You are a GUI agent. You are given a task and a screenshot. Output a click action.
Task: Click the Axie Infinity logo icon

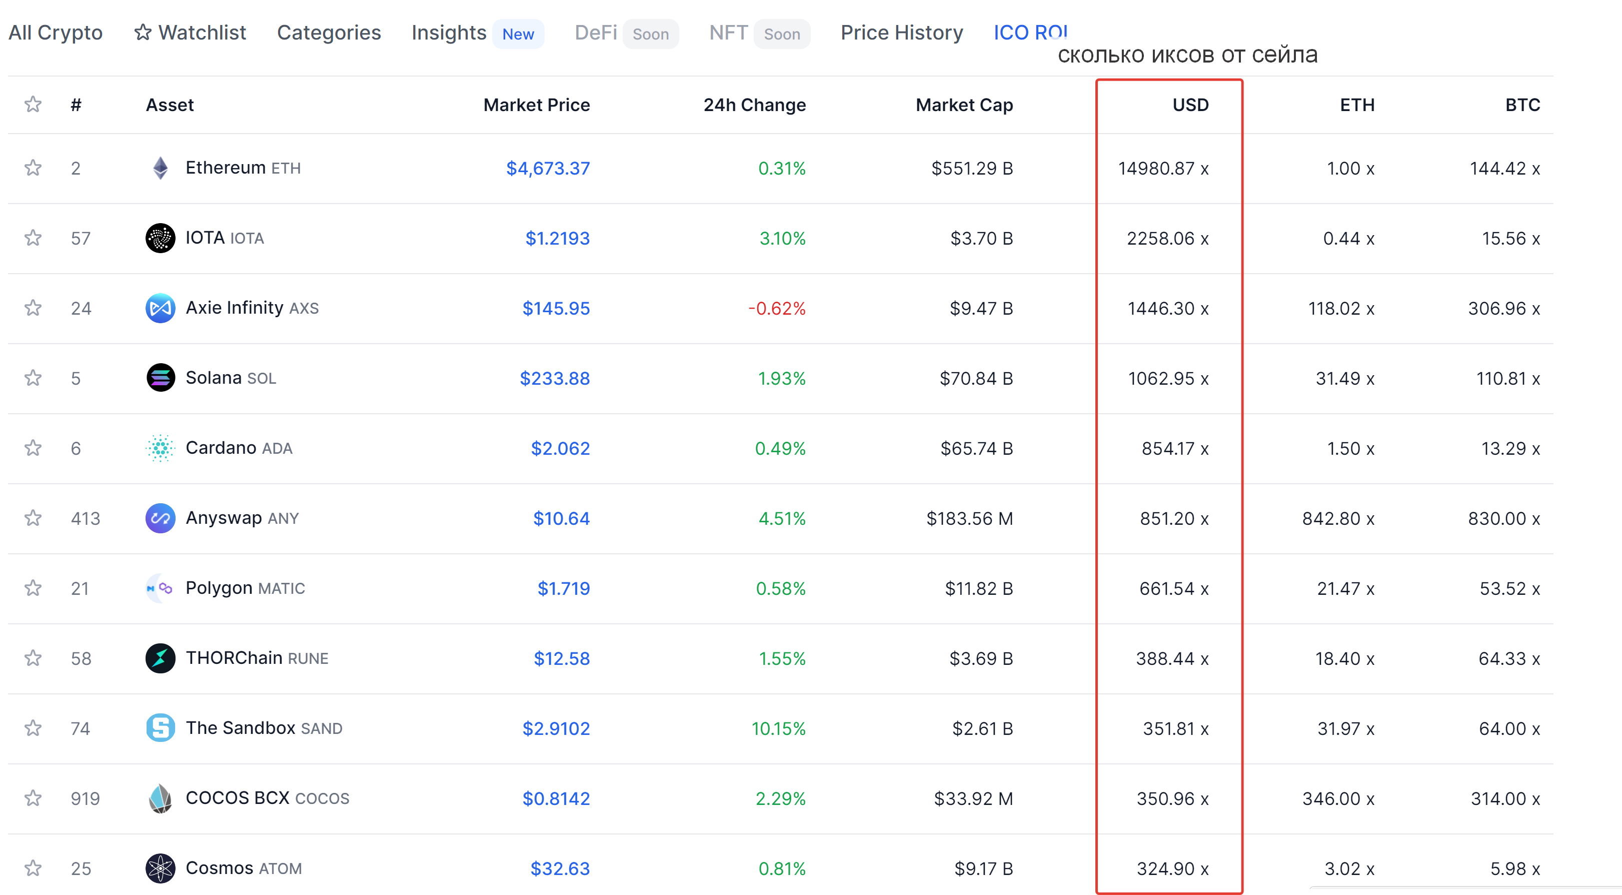[161, 308]
